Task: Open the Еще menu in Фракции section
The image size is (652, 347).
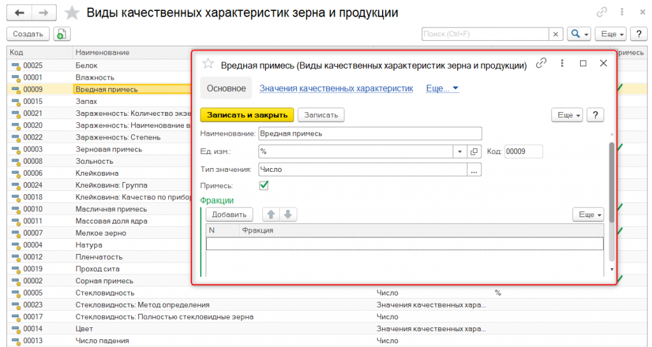Action: click(588, 215)
